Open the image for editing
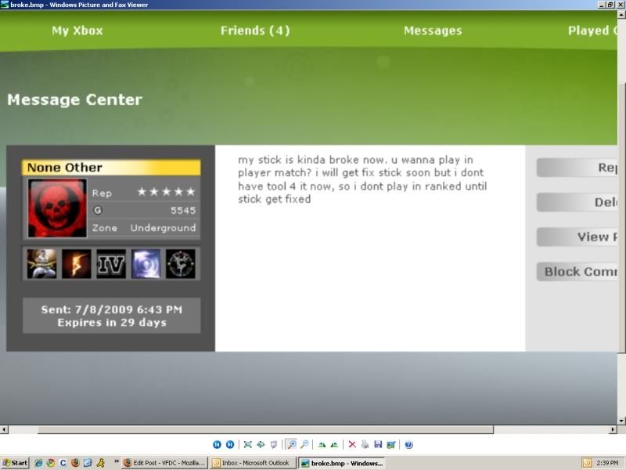 click(391, 444)
